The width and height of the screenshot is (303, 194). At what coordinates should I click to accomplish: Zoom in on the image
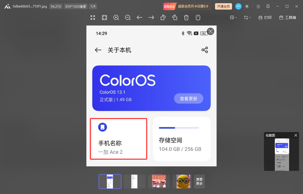(116, 18)
